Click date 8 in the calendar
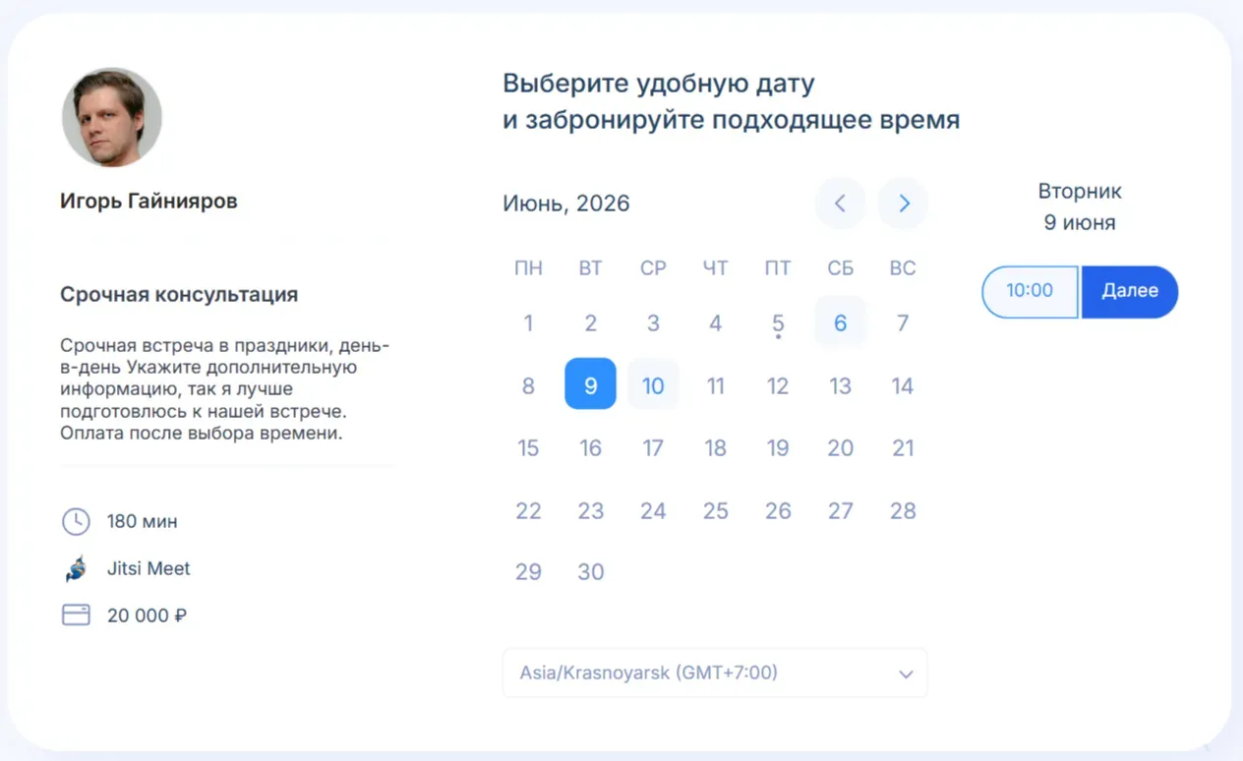Screen dimensions: 1243x761 (528, 385)
